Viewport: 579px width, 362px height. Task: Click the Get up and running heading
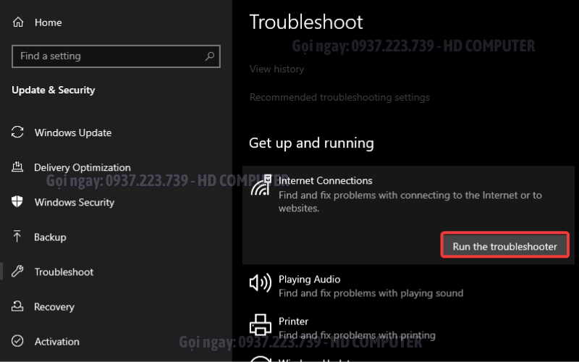pyautogui.click(x=311, y=143)
